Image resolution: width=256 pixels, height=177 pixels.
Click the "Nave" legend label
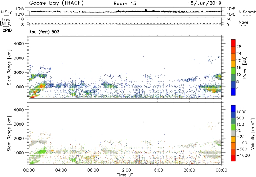point(244,22)
